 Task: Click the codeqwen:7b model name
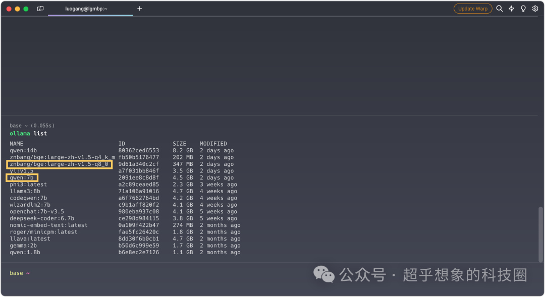click(28, 198)
